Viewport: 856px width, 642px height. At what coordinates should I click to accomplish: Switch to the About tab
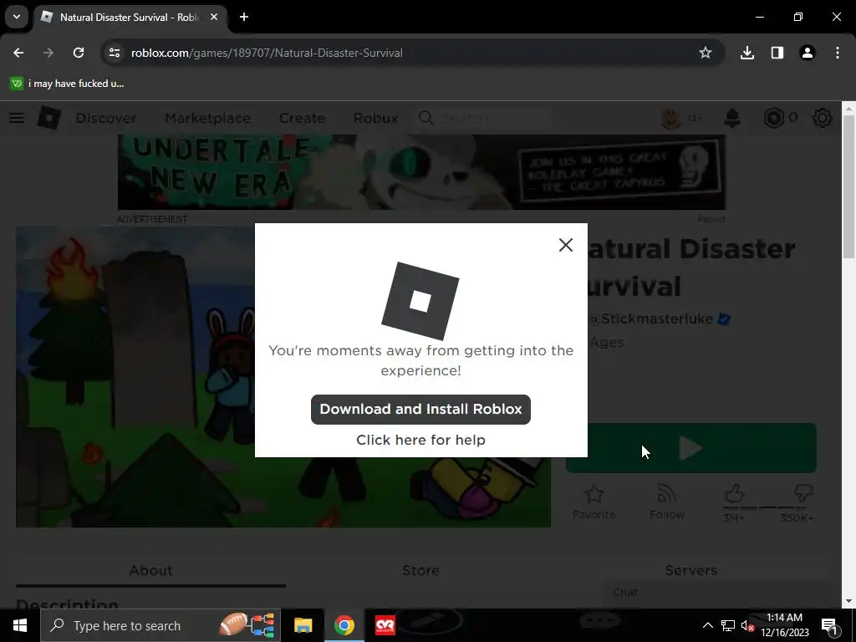click(x=150, y=571)
